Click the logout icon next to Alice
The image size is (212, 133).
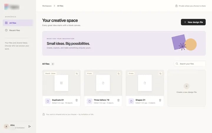30,126
